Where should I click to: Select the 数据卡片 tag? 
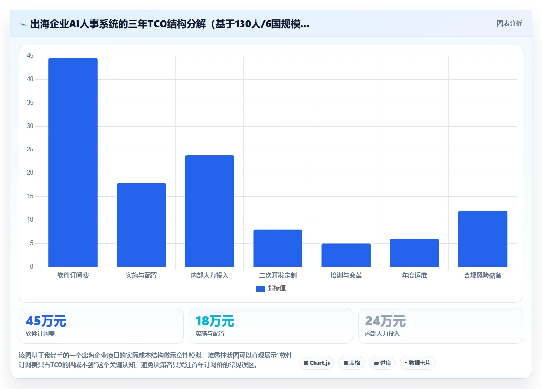[x=418, y=363]
